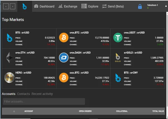Click the HERO price 180.09425

49,78
